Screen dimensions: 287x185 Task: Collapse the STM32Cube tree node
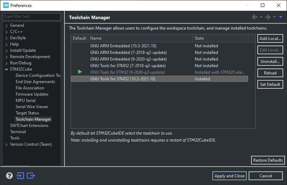point(6,70)
